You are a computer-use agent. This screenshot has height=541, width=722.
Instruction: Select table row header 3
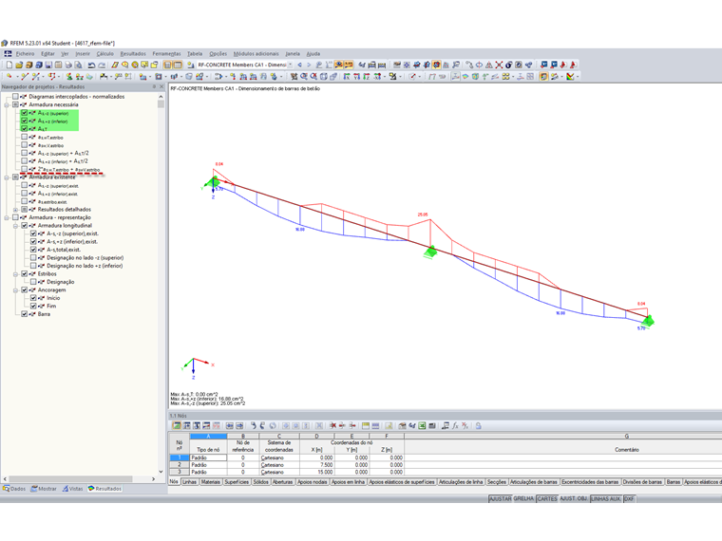pos(180,473)
